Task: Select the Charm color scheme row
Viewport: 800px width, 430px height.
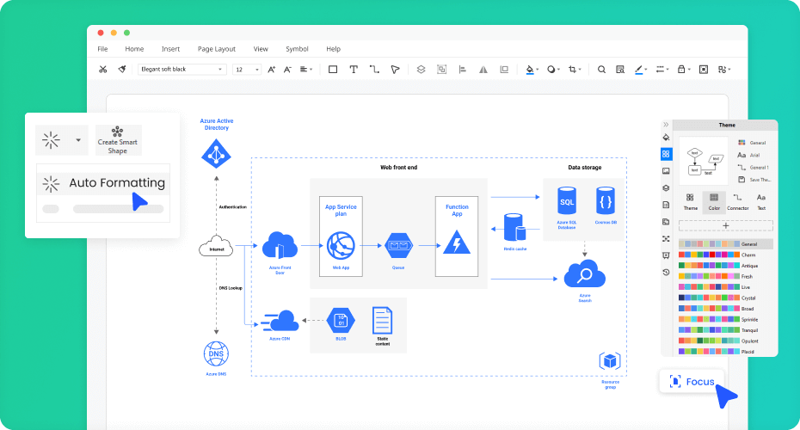Action: tap(718, 255)
